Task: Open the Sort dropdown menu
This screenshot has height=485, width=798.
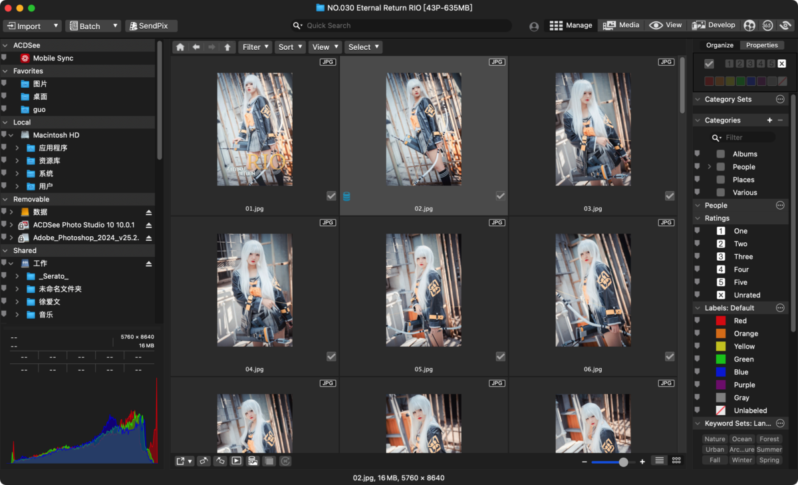Action: pyautogui.click(x=290, y=47)
